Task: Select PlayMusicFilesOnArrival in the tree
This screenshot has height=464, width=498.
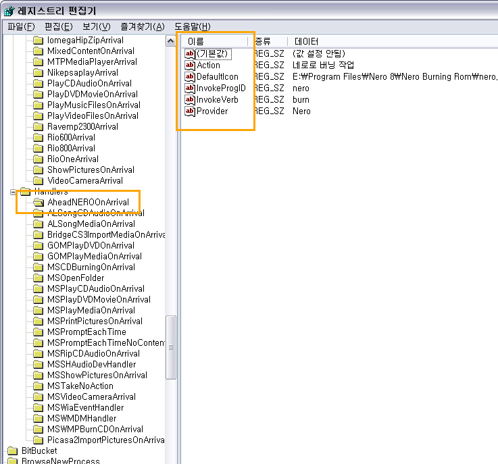Action: (94, 105)
